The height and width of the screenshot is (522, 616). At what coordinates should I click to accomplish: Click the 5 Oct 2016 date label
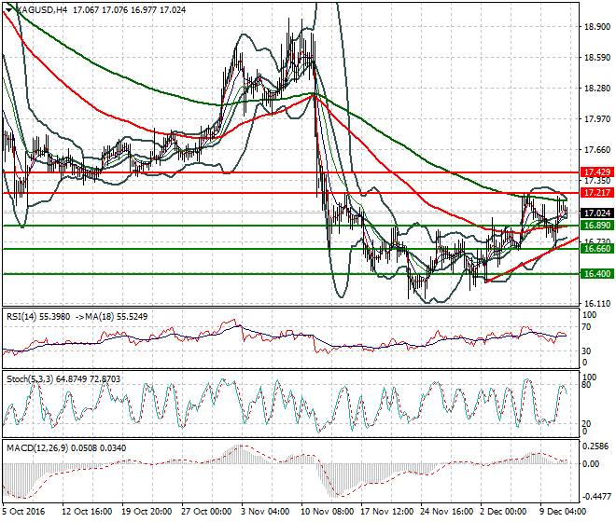[23, 512]
